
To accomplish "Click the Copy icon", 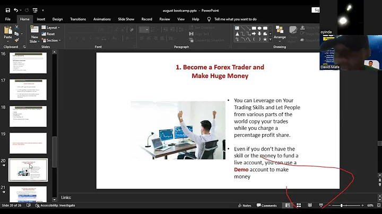I will point(16,34).
